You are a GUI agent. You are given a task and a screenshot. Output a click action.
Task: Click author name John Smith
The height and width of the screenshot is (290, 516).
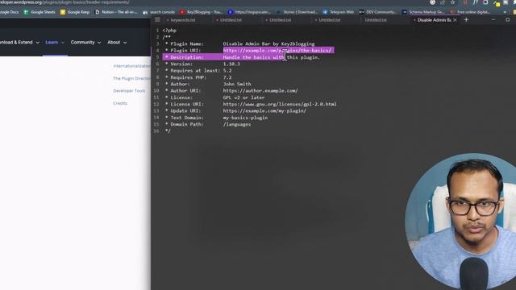(237, 84)
